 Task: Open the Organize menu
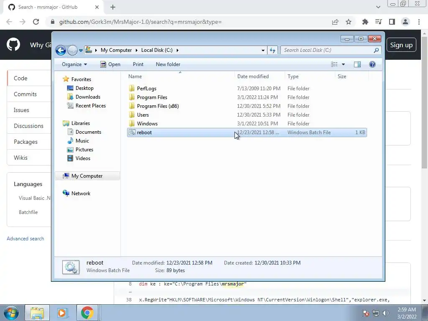tap(74, 64)
